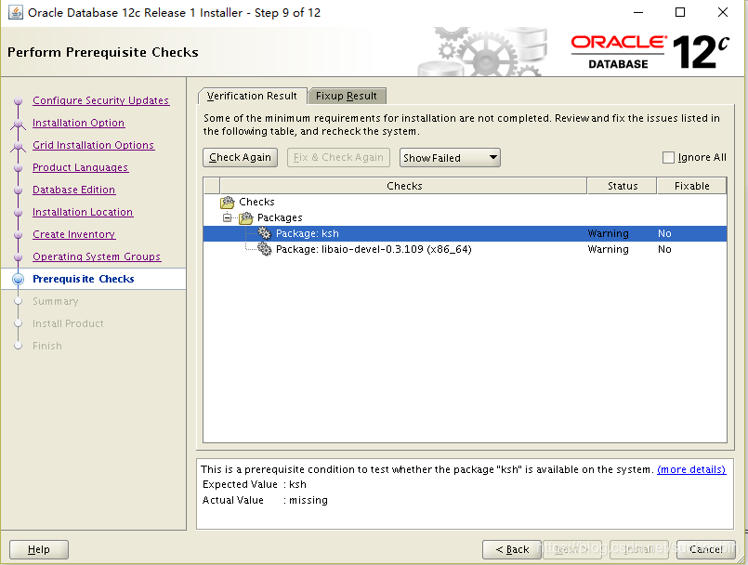Screen dimensions: 748x565
Task: Click the Fix & Check Again button
Action: 338,157
